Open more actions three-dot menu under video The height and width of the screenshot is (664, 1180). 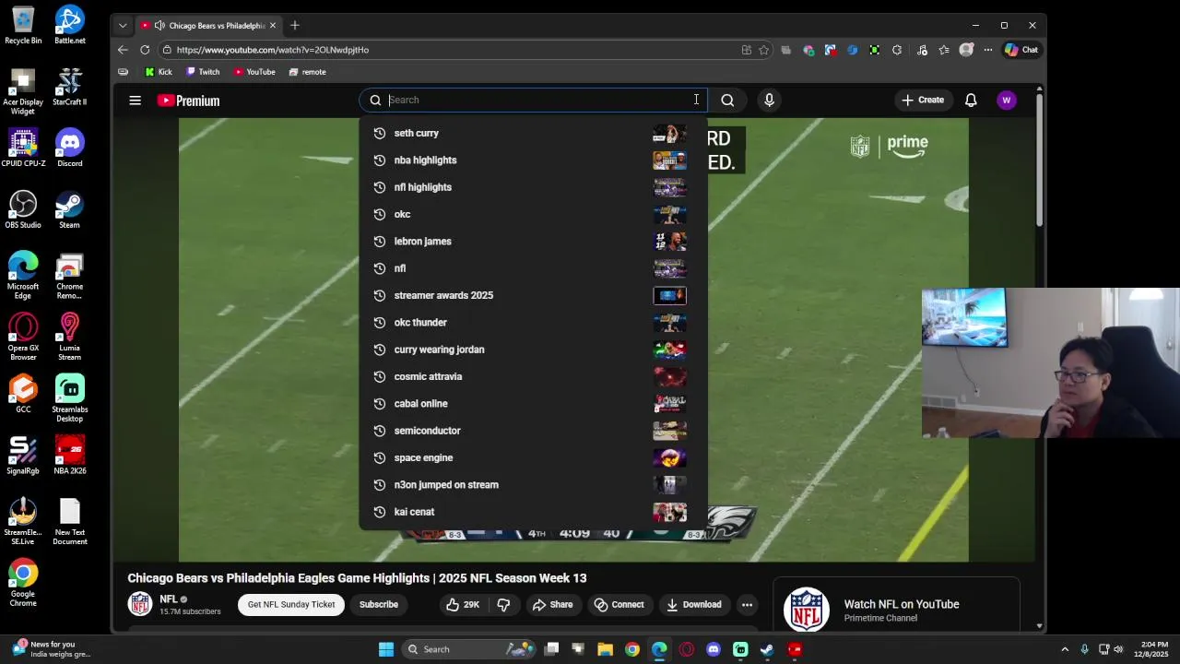point(748,605)
